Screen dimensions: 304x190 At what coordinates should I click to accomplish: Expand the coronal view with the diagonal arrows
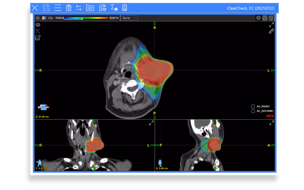pyautogui.click(x=151, y=123)
